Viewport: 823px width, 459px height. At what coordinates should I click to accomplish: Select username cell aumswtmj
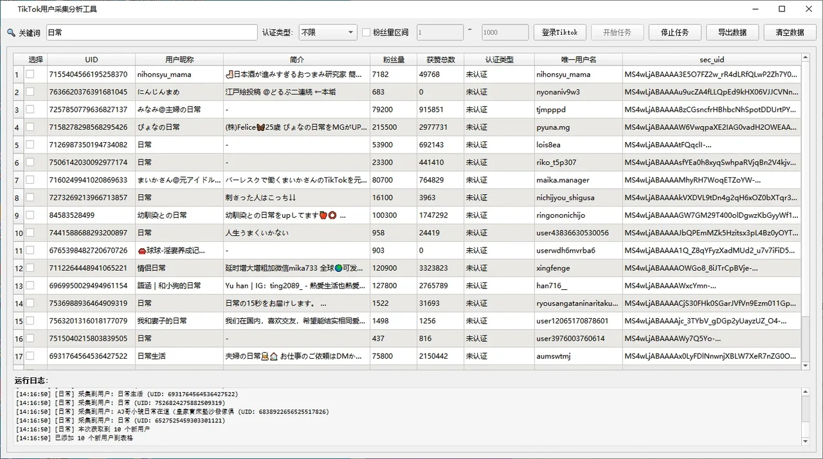tap(578, 355)
